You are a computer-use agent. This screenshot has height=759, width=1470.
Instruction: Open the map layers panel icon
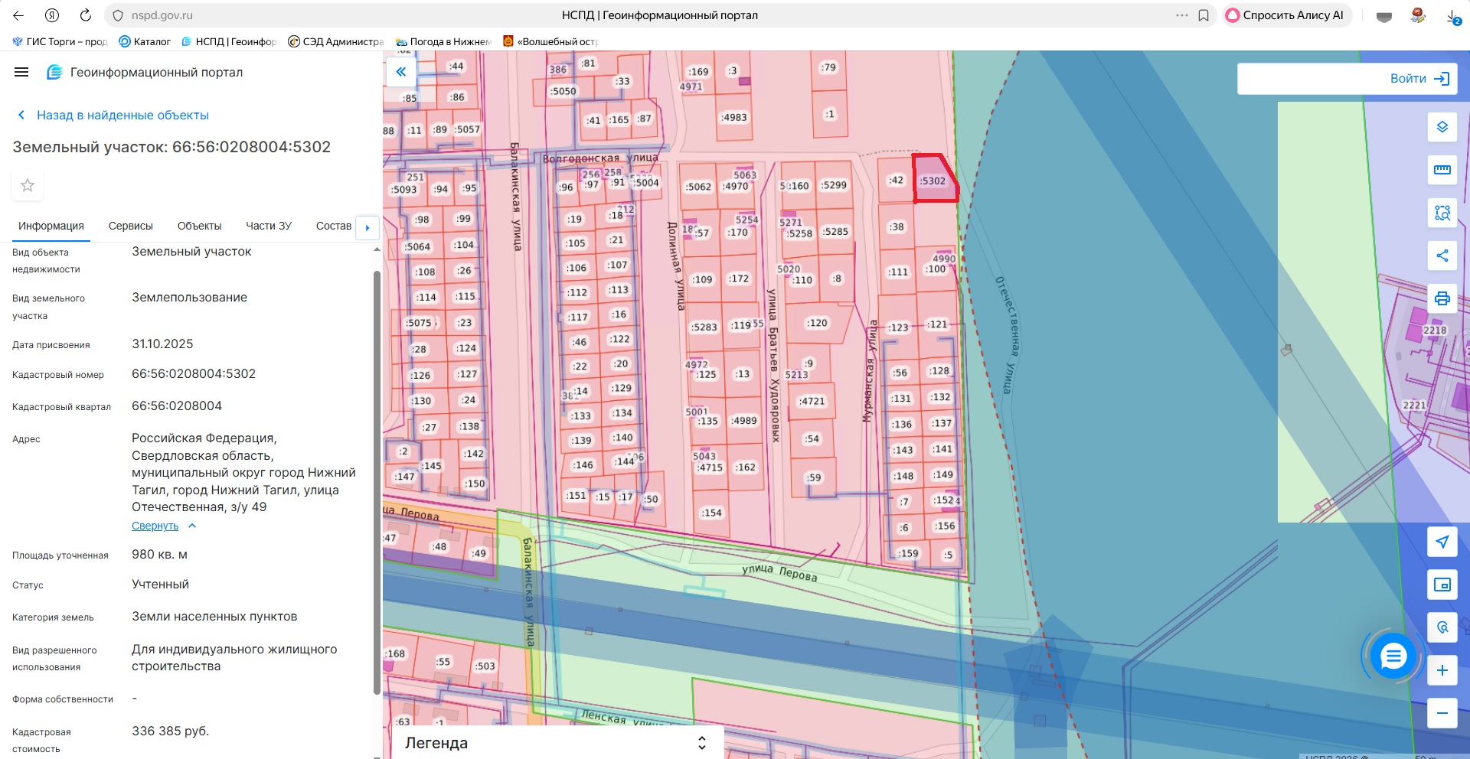tap(1442, 127)
